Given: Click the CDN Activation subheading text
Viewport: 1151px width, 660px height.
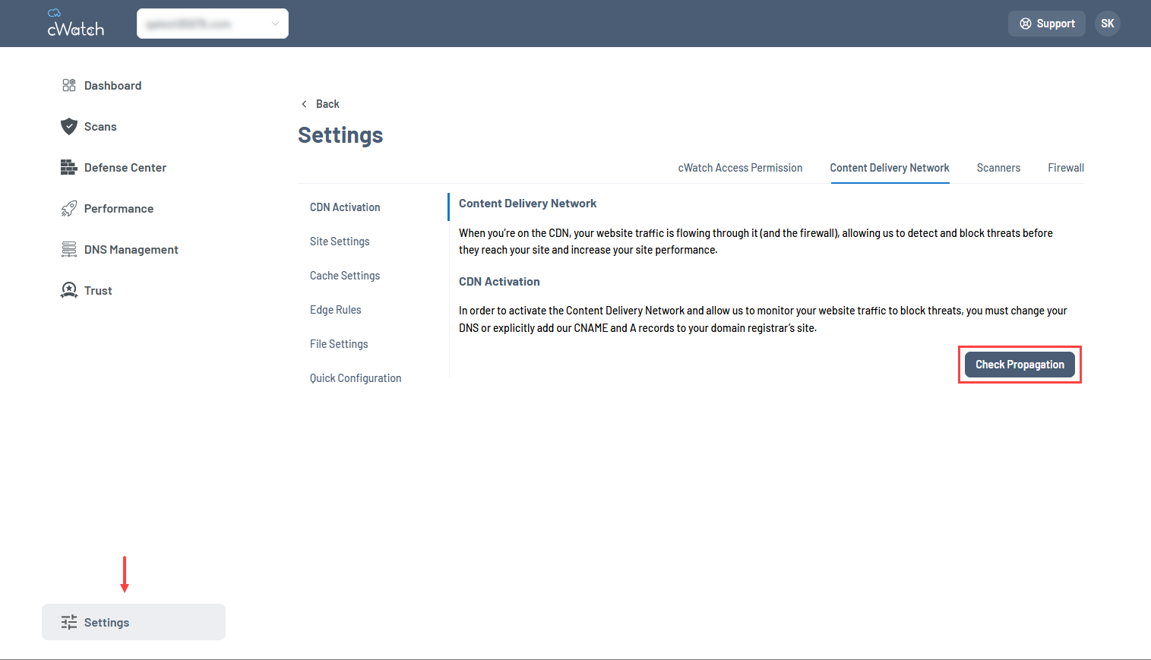Looking at the screenshot, I should pos(499,282).
